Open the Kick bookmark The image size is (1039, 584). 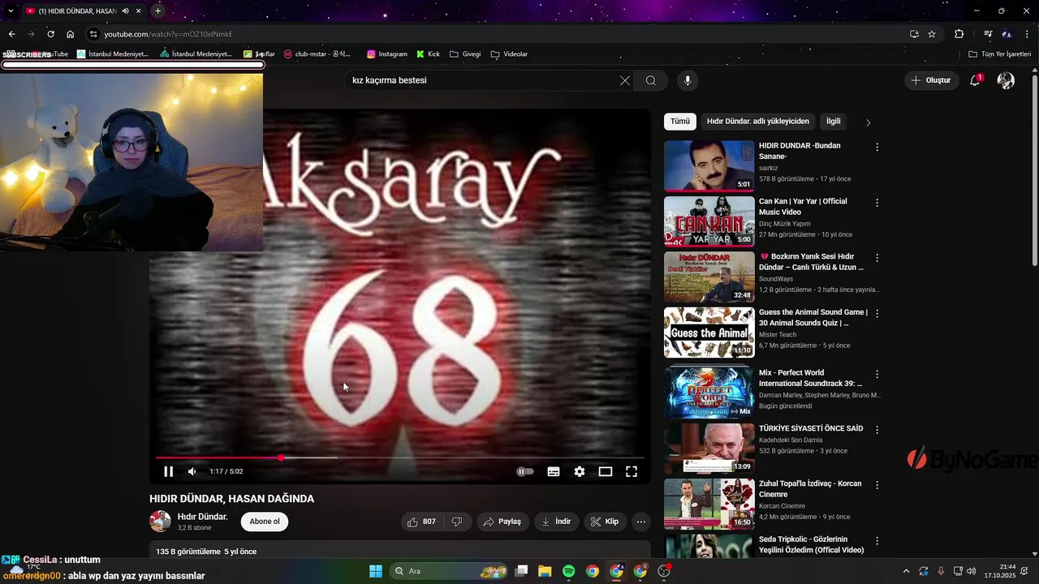429,54
